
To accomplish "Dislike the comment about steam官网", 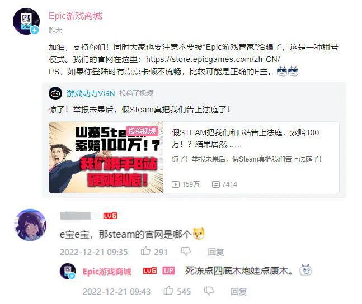I will coord(186,251).
